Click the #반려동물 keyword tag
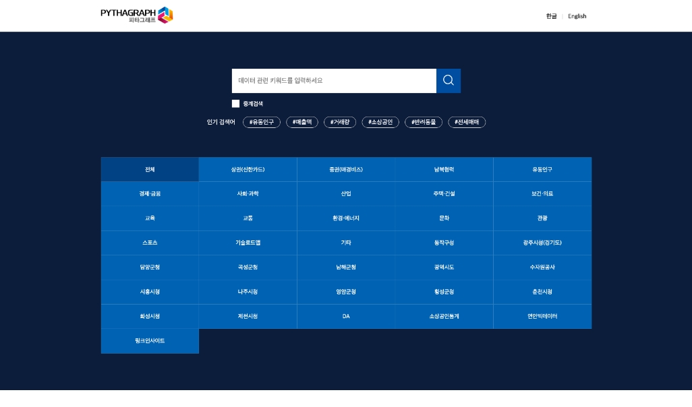692x407 pixels. point(424,122)
